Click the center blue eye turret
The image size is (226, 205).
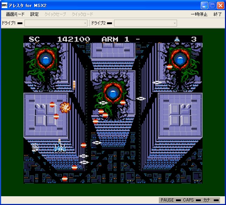tap(113, 93)
